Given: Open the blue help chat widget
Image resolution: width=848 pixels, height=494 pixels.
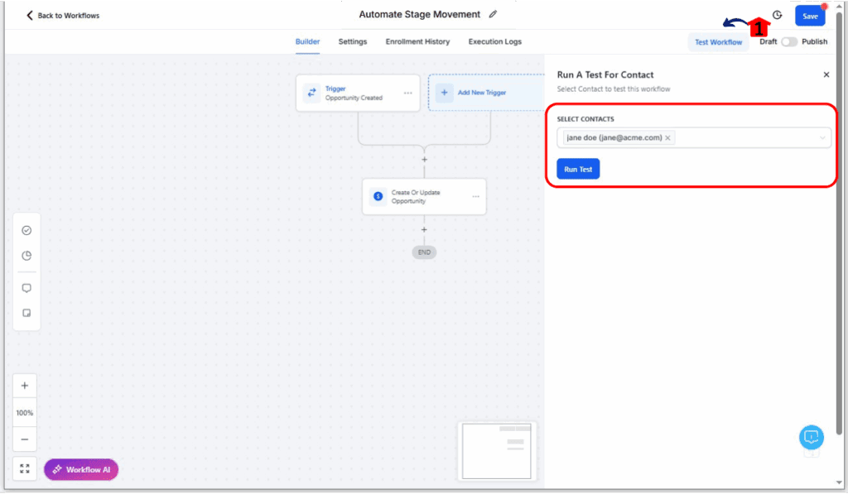Looking at the screenshot, I should [812, 437].
